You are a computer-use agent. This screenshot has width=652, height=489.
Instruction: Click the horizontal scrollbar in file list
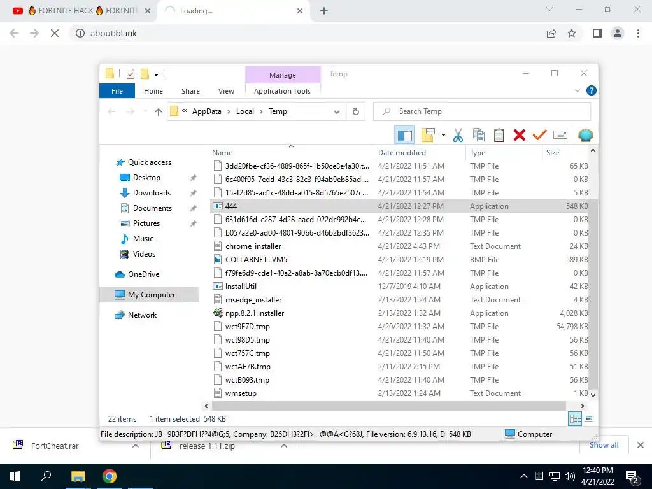(389, 406)
